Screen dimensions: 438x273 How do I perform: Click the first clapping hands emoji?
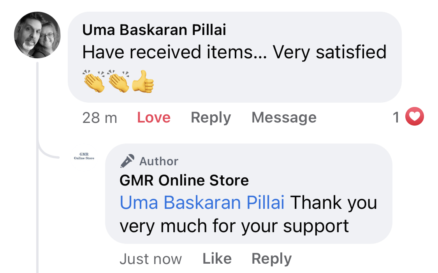point(94,81)
